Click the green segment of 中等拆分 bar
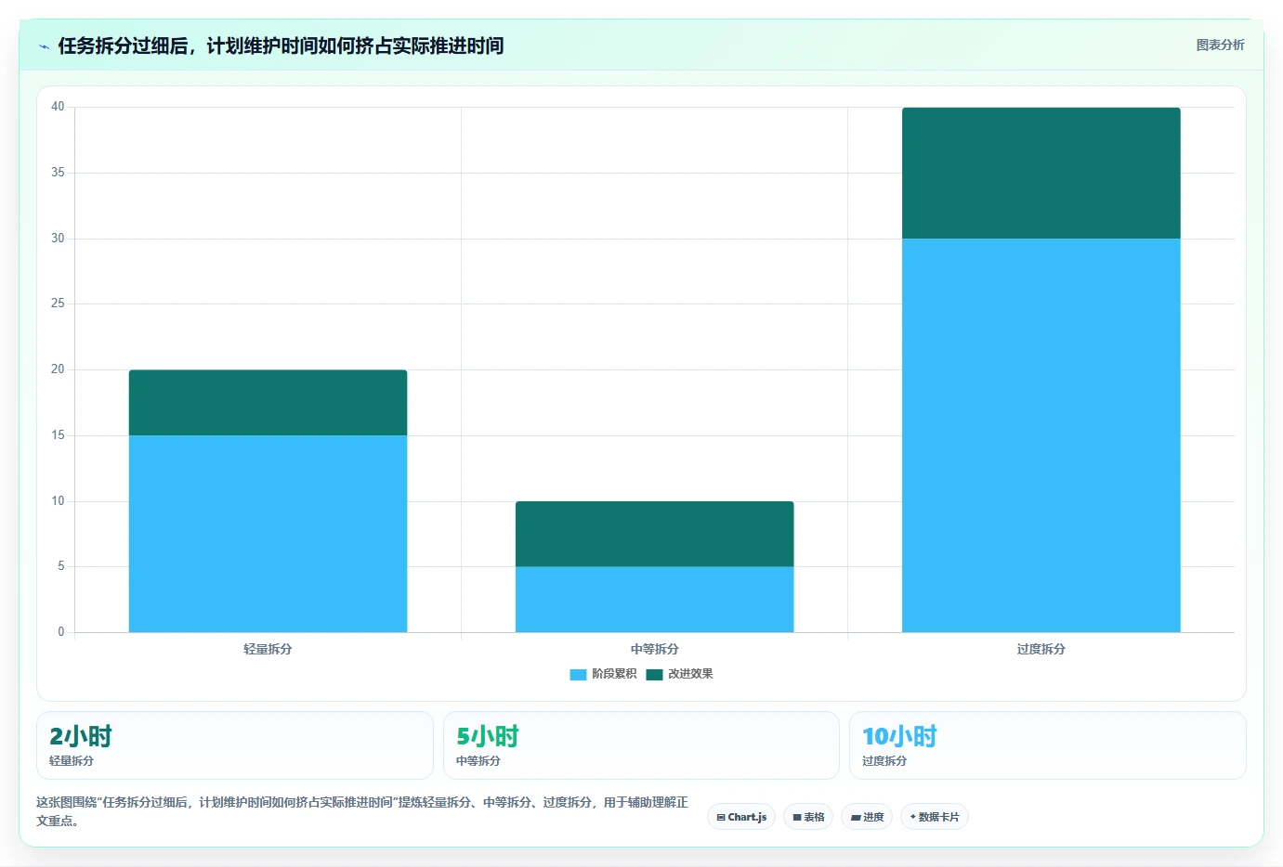This screenshot has height=867, width=1283. point(654,534)
